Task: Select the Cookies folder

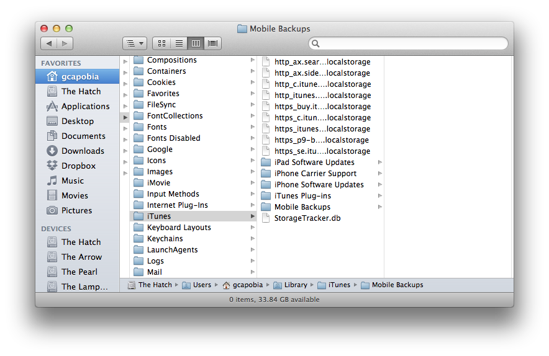Action: click(193, 82)
